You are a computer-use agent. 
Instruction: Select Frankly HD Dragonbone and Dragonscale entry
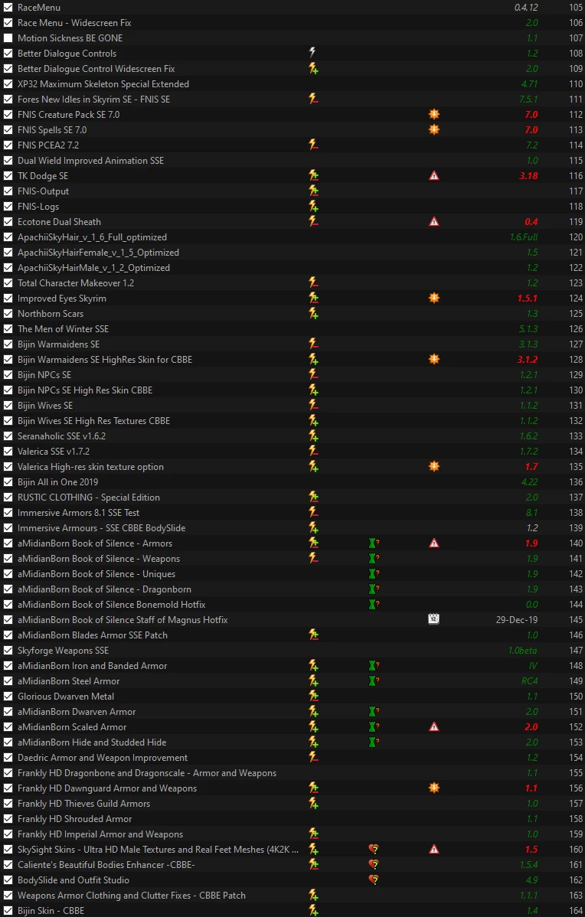(x=147, y=772)
